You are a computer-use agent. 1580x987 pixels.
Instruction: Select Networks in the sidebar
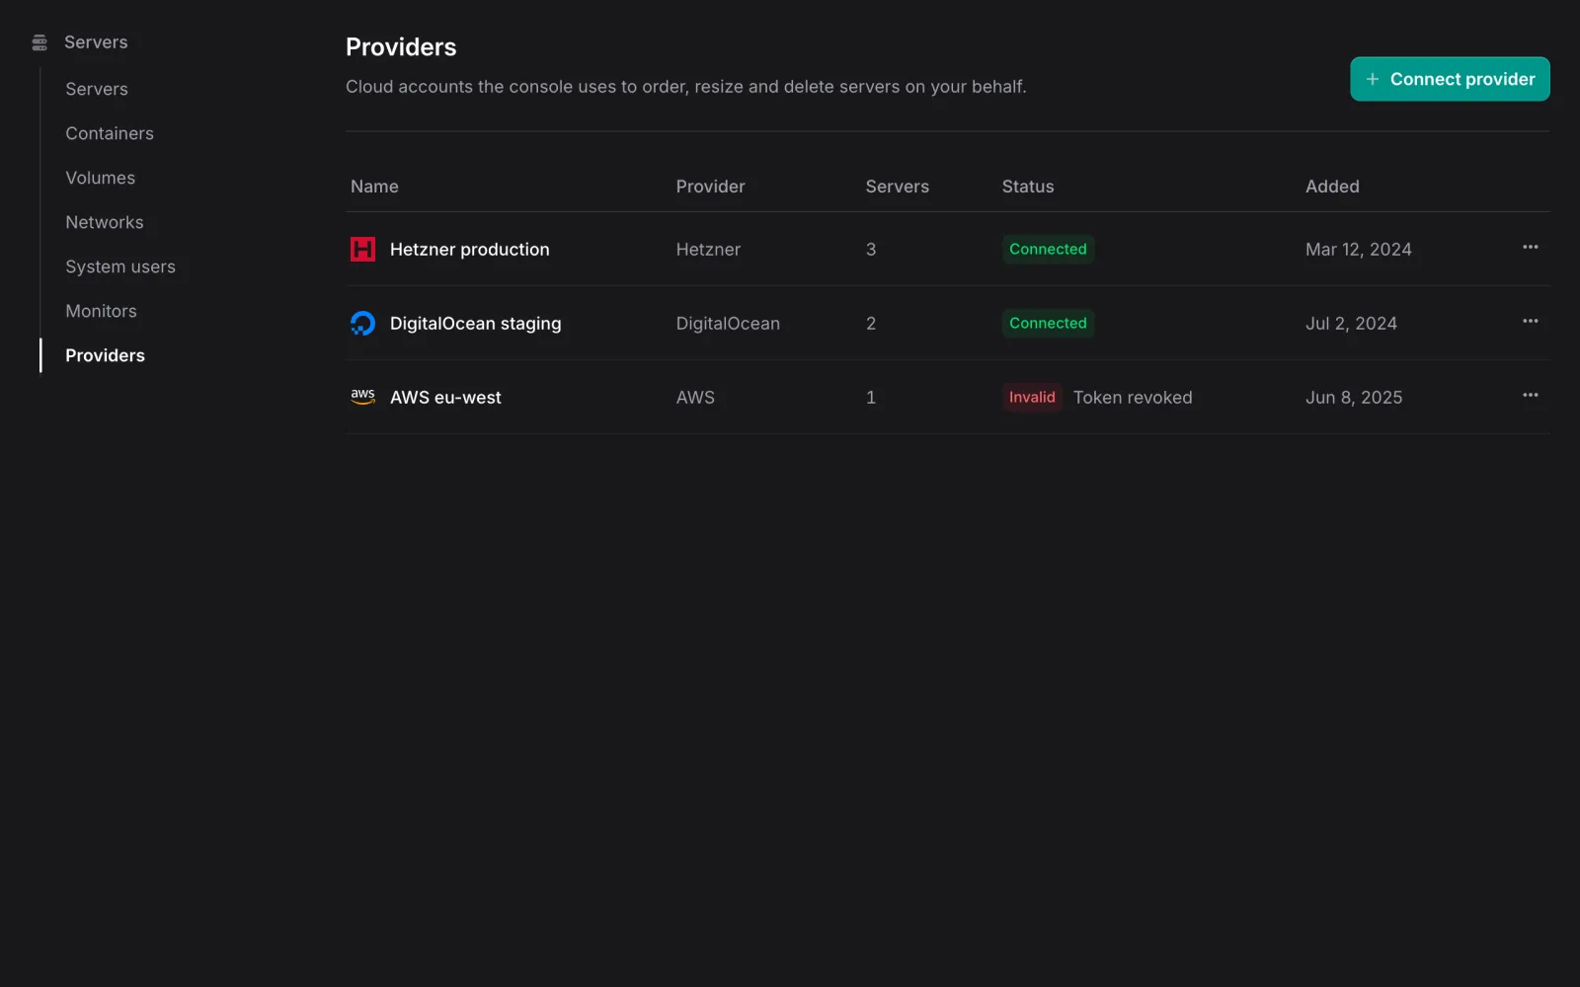(105, 222)
